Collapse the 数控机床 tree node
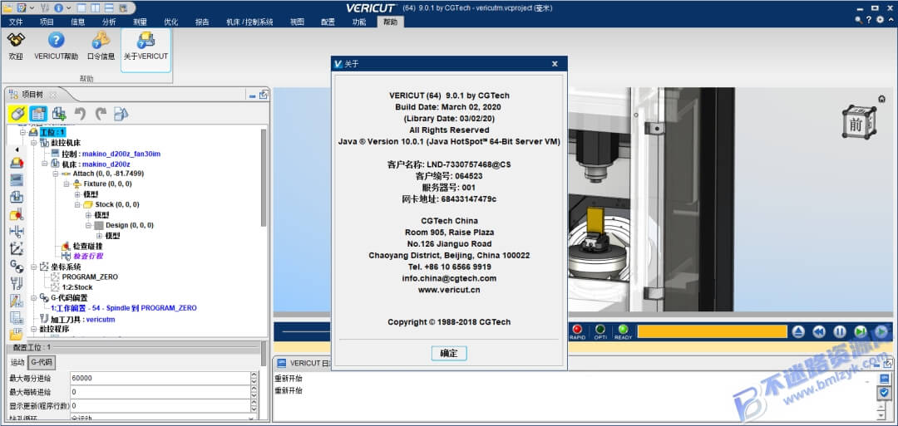This screenshot has height=426, width=898. coord(33,142)
